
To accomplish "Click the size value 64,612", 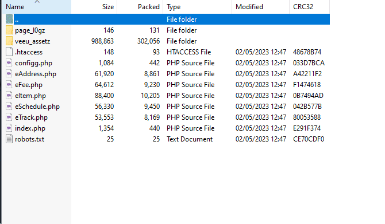I will (105, 85).
